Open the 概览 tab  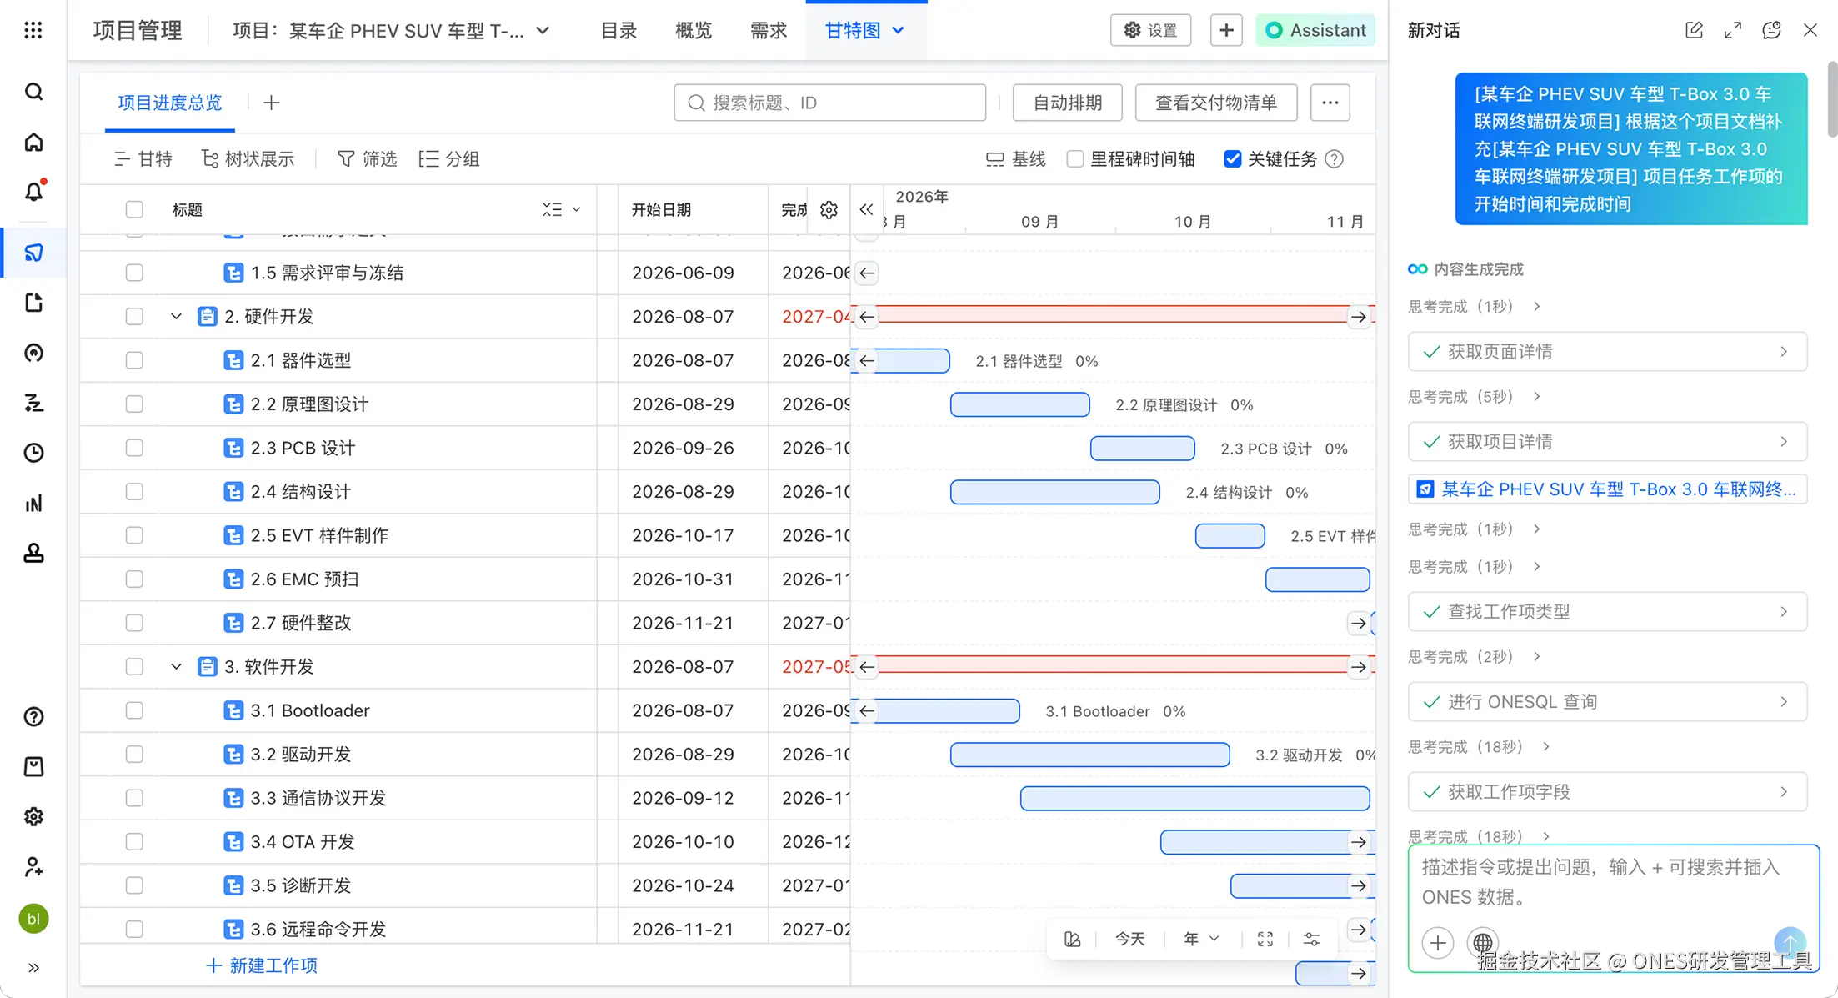[693, 31]
